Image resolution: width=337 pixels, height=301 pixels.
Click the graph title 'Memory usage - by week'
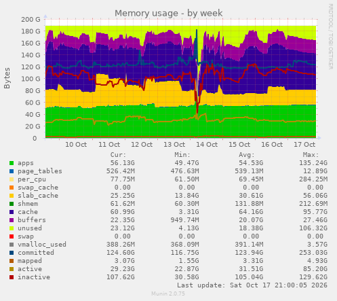point(169,13)
